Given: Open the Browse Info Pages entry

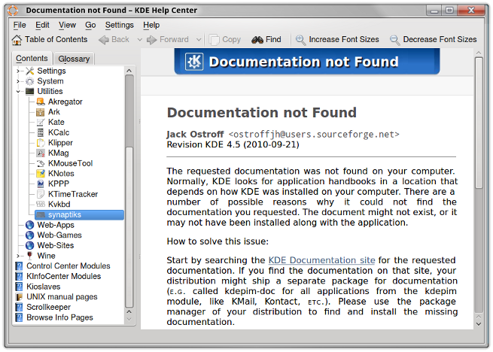Looking at the screenshot, I should click(x=59, y=317).
